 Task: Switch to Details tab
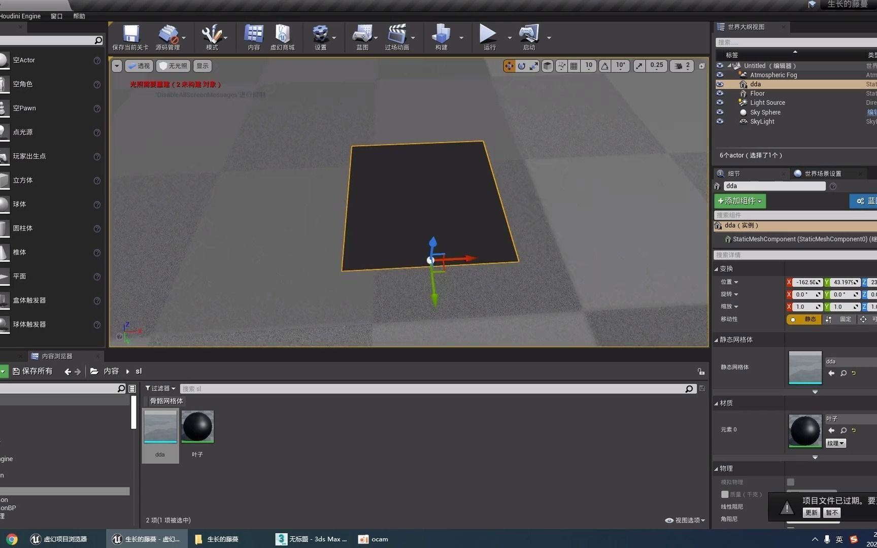(x=734, y=174)
